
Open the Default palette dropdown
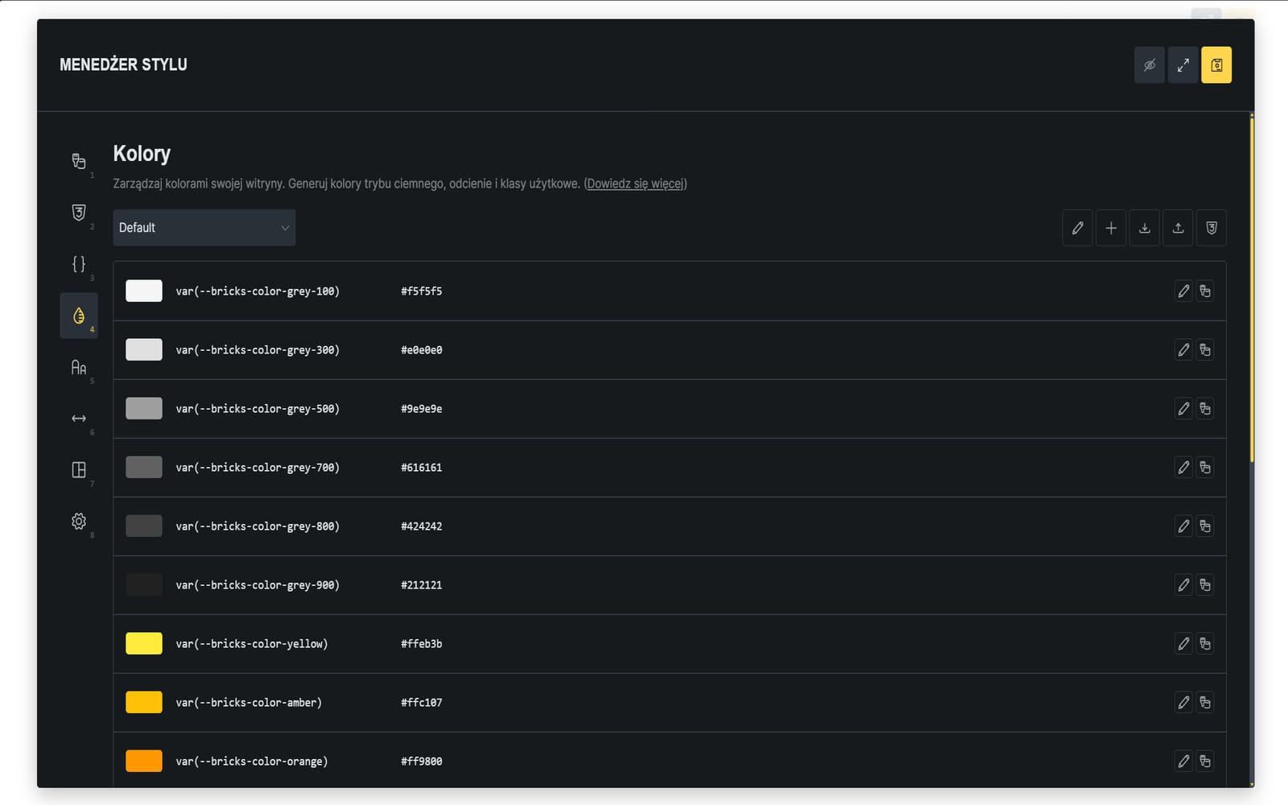point(204,228)
